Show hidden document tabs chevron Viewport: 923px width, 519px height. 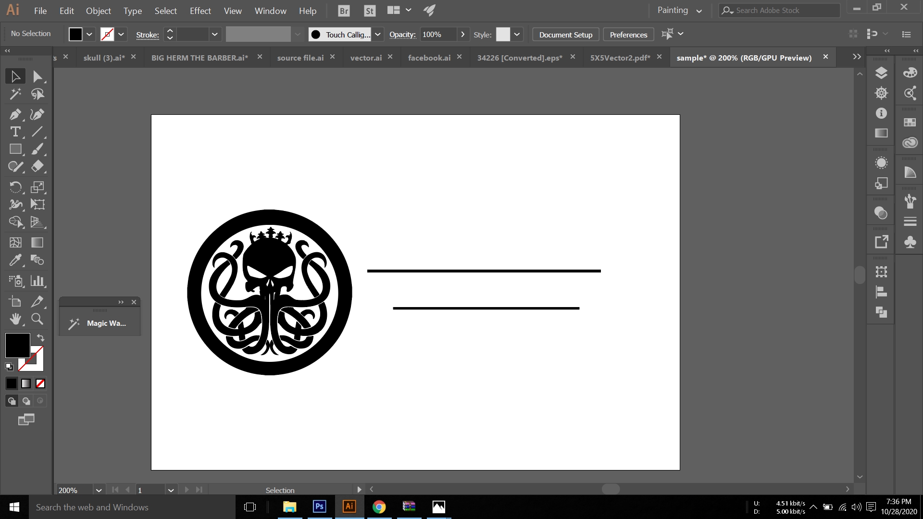pyautogui.click(x=857, y=57)
